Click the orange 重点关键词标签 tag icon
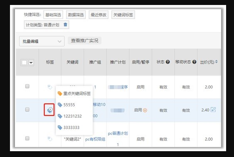The height and width of the screenshot is (157, 234). click(60, 93)
